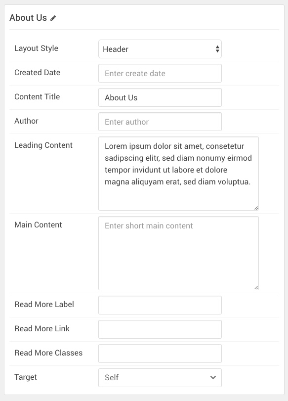Click inside the Main Content textarea

(178, 253)
